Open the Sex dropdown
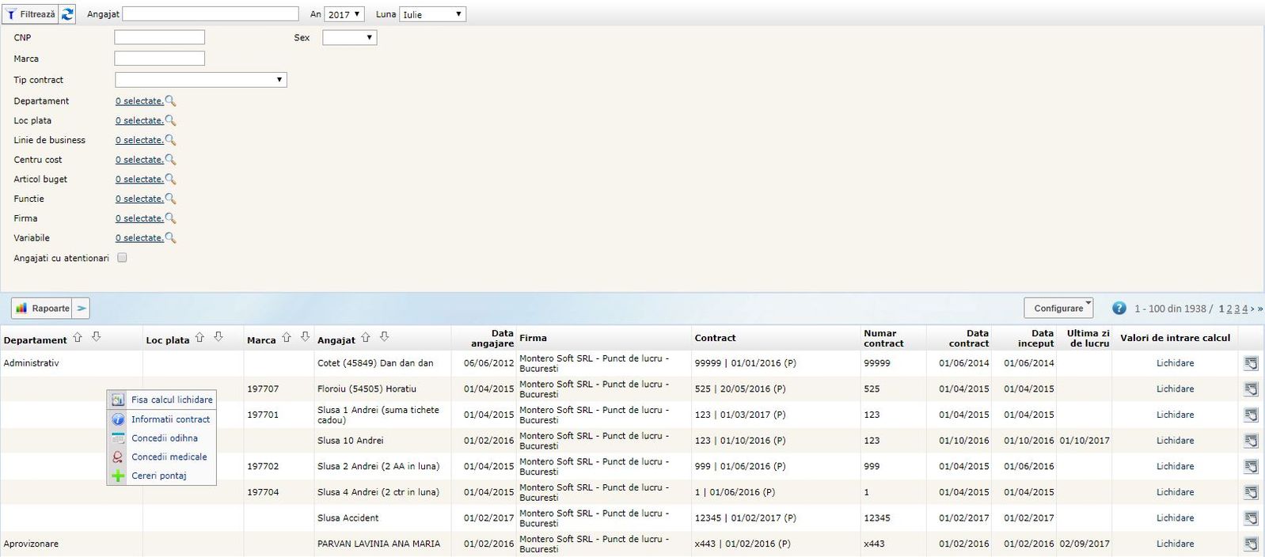This screenshot has height=557, width=1265. click(x=349, y=38)
